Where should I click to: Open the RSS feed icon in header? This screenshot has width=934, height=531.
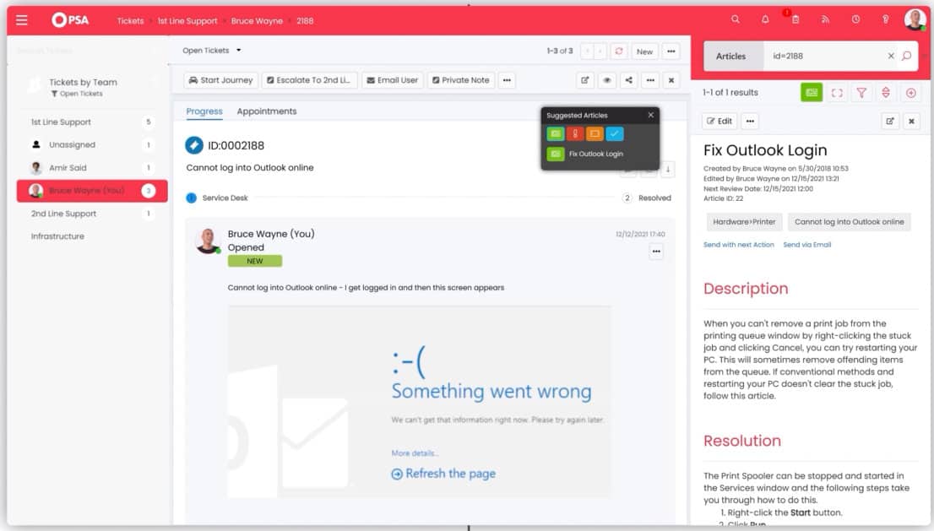tap(826, 19)
